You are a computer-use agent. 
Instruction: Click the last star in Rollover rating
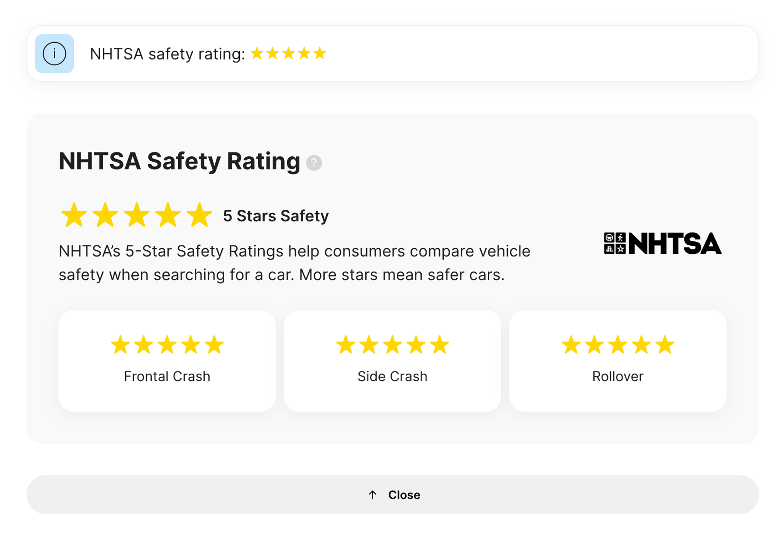coord(664,345)
